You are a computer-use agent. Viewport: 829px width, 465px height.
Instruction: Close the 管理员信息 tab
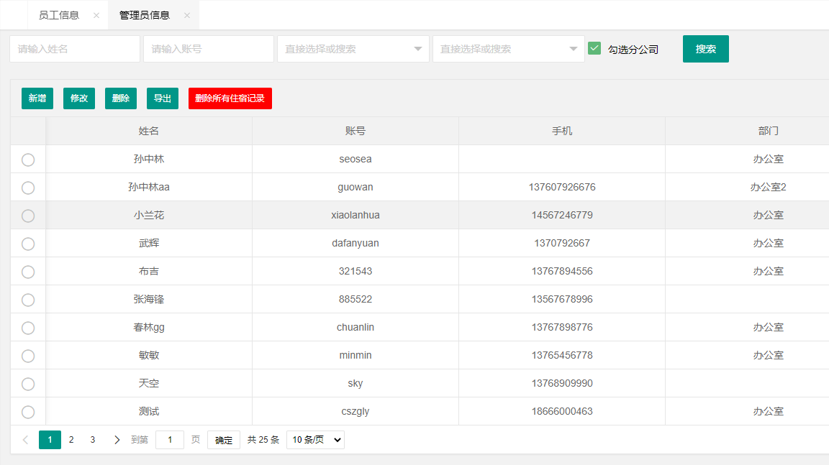(x=187, y=15)
